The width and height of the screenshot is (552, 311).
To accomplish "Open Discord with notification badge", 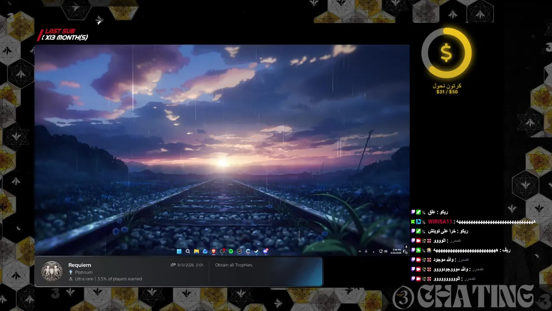I will click(x=266, y=251).
